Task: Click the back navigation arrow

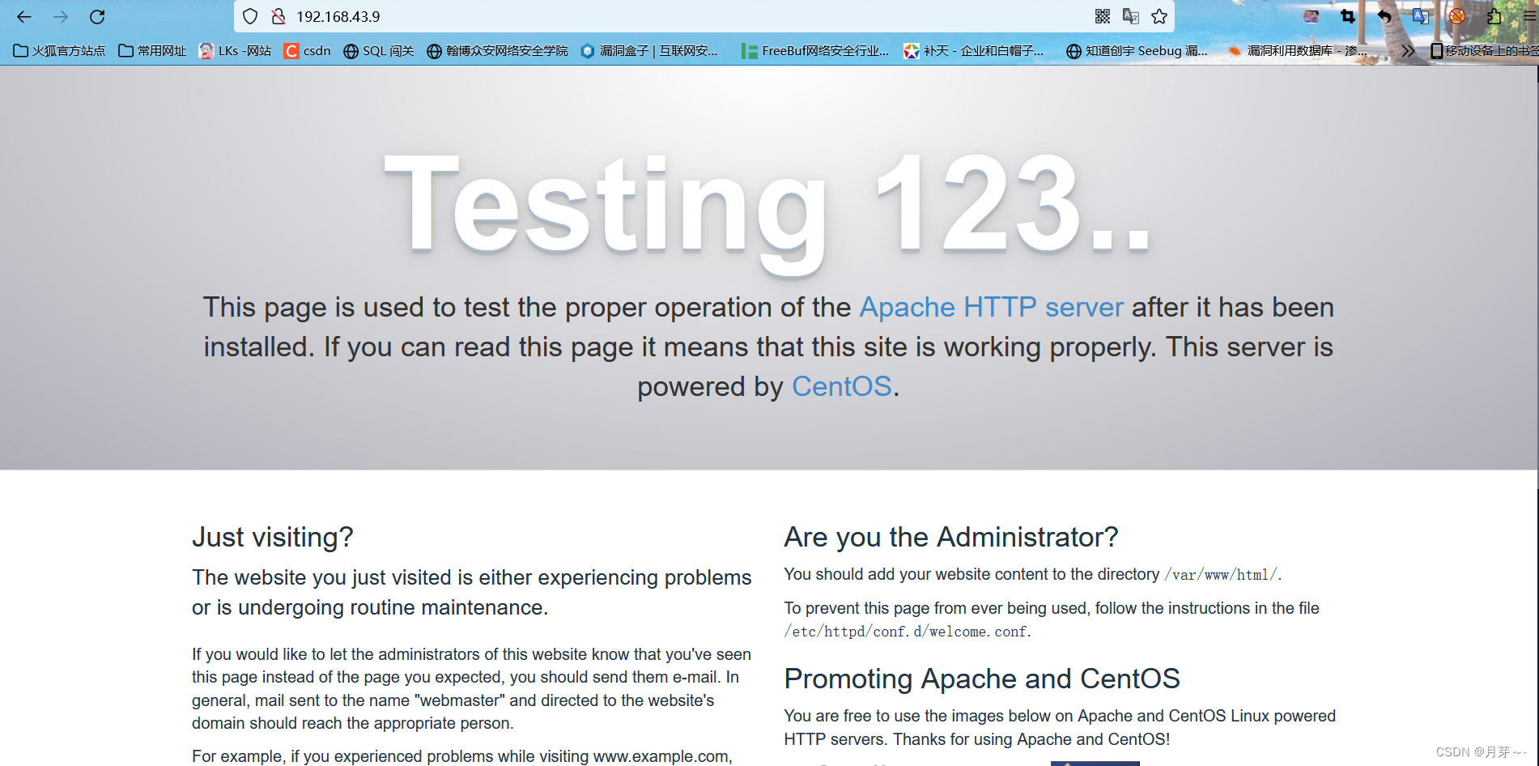Action: click(23, 16)
